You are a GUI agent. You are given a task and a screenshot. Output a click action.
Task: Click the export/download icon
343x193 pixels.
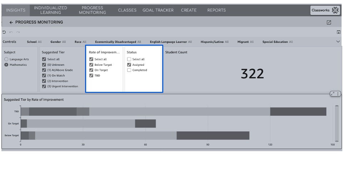coord(338,32)
